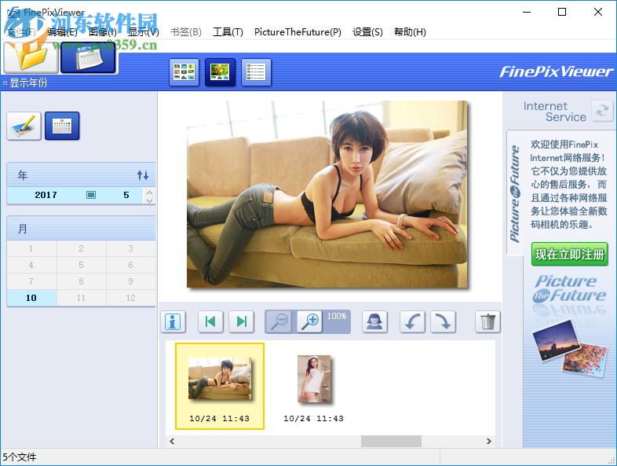The image size is (617, 466).
Task: Click the right arrow of thumbnail scrollbar
Action: pos(489,441)
